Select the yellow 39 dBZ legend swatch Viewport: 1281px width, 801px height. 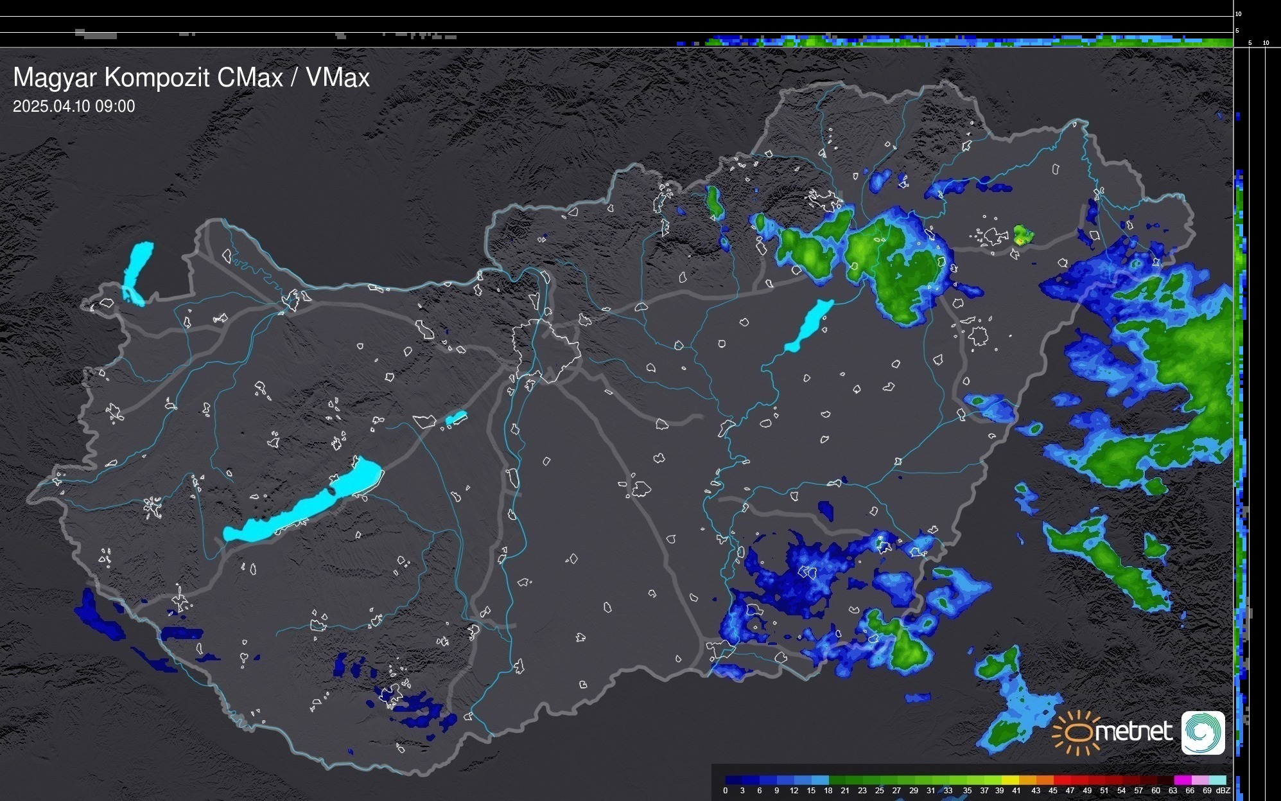[1009, 780]
